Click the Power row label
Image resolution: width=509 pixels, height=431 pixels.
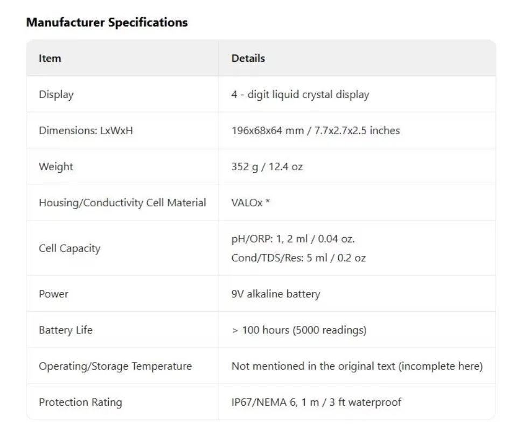point(53,294)
